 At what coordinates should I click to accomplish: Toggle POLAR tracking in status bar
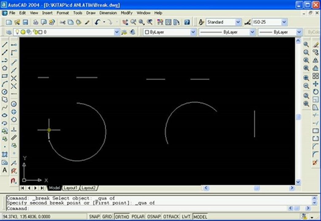coord(138,217)
